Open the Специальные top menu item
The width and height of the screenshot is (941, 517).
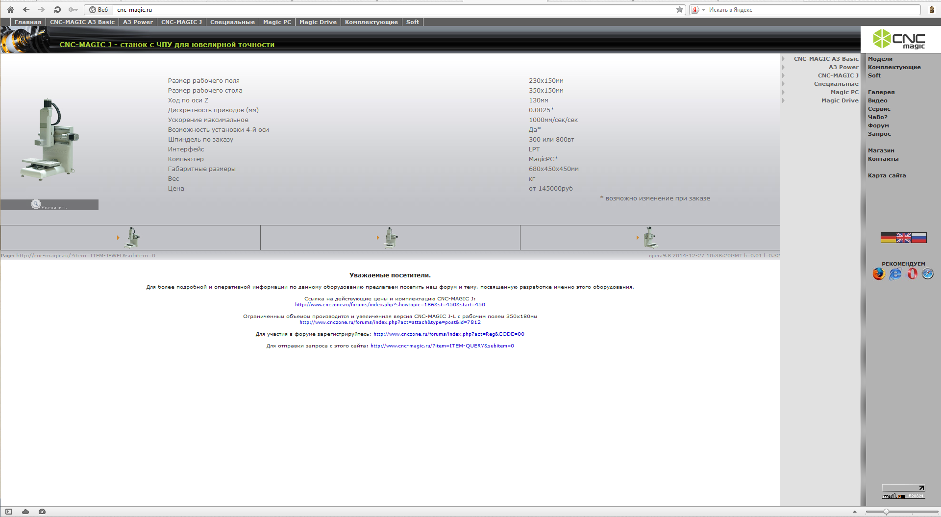tap(232, 22)
